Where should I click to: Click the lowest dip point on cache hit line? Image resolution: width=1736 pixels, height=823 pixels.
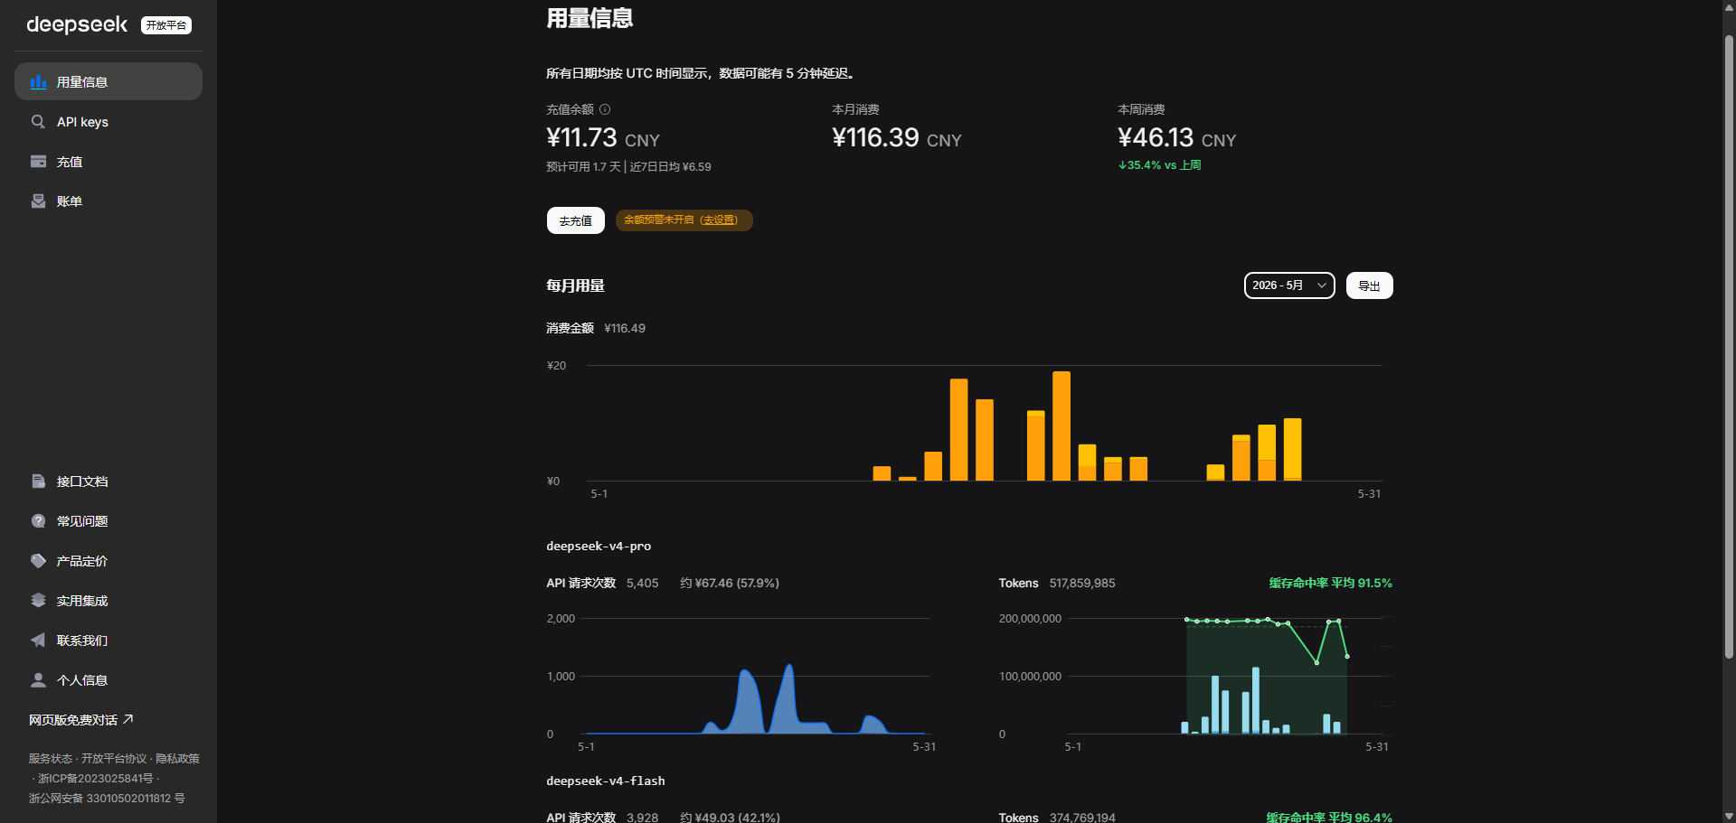click(1316, 663)
